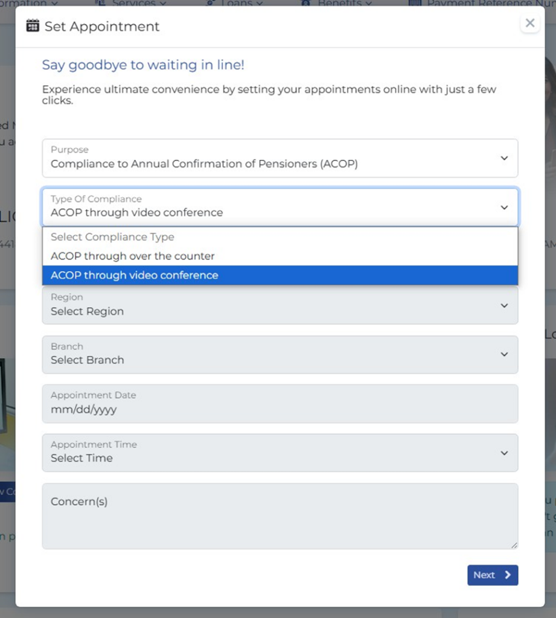Select the 'Select Compliance Type' placeholder option
Screen dimensions: 556x618
pyautogui.click(x=280, y=237)
